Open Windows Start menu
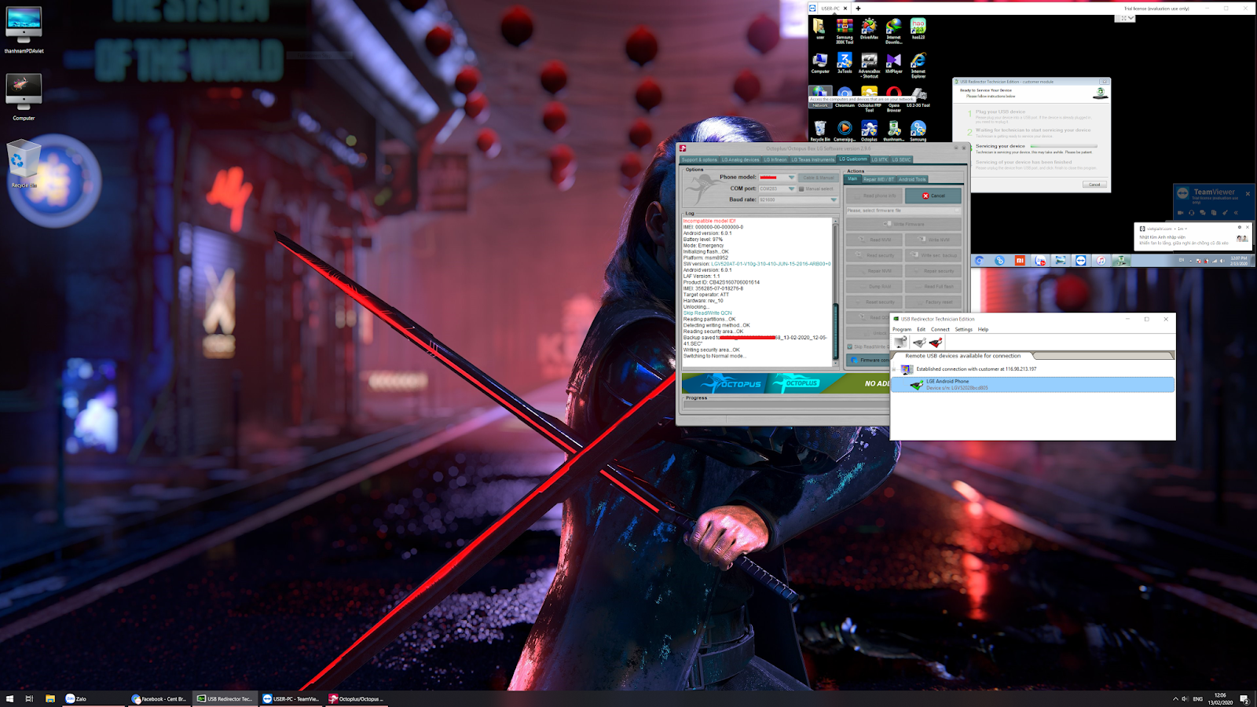The height and width of the screenshot is (707, 1257). (x=9, y=698)
